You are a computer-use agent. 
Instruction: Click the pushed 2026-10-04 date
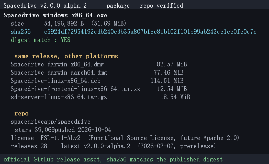[83, 130]
